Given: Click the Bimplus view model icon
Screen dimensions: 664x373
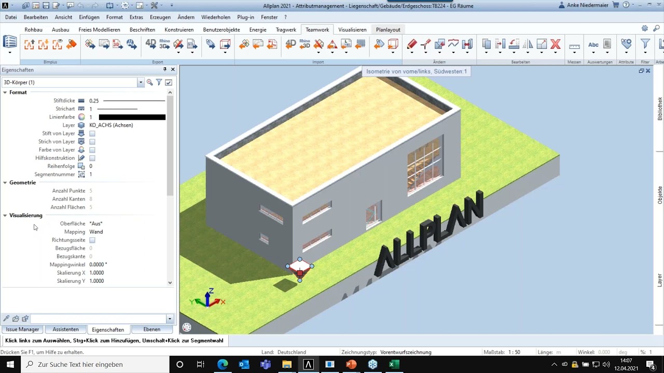Looking at the screenshot, I should (57, 45).
